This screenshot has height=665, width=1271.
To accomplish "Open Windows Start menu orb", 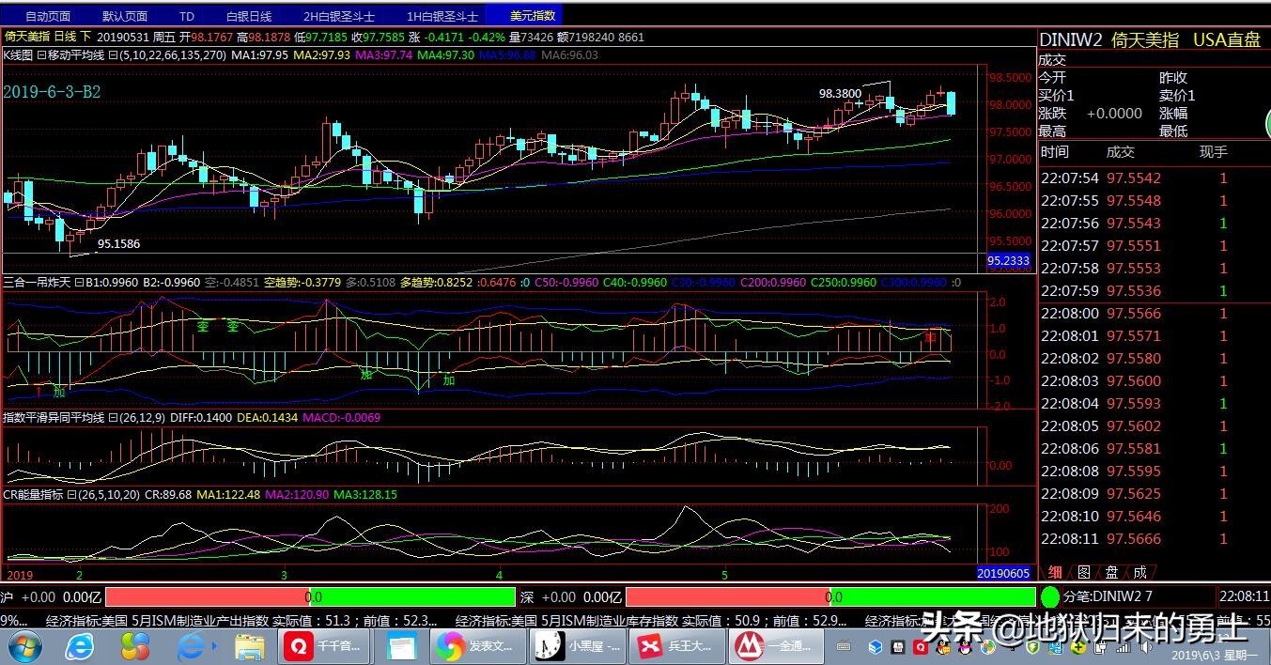I will point(24,646).
